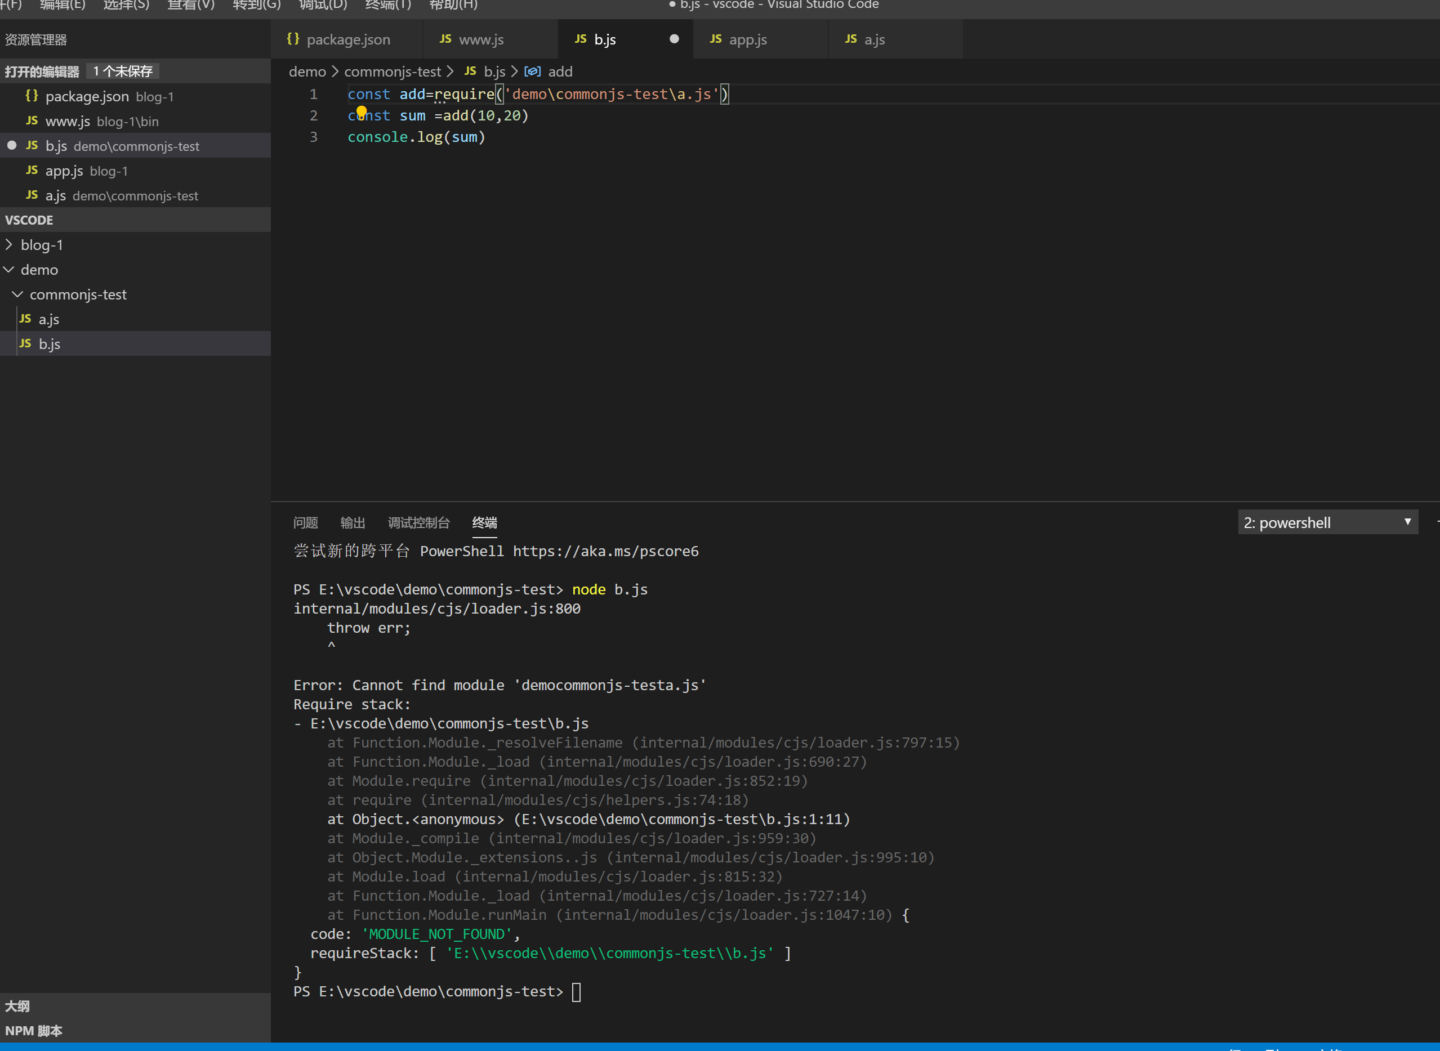Click the variable symbol icon in breadcrumb
Image resolution: width=1440 pixels, height=1051 pixels.
(x=533, y=71)
